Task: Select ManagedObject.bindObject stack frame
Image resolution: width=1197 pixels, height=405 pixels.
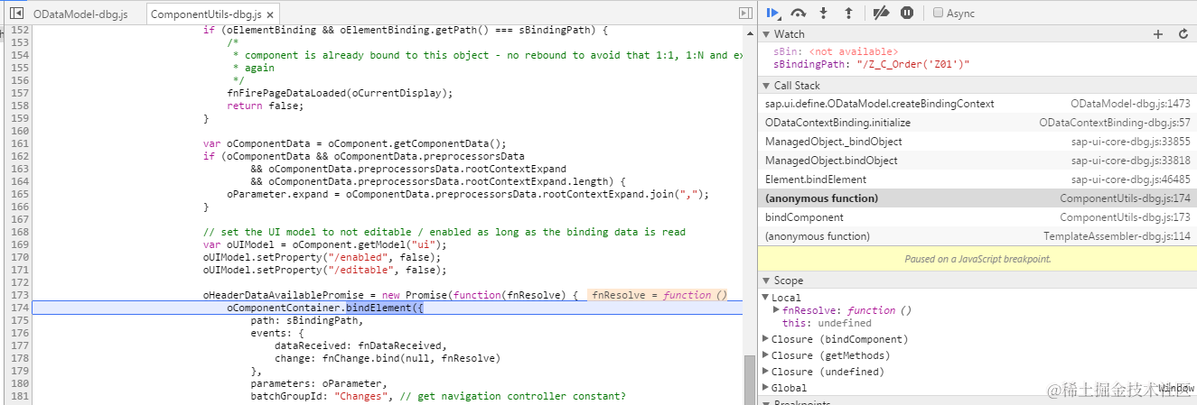Action: tap(977, 161)
